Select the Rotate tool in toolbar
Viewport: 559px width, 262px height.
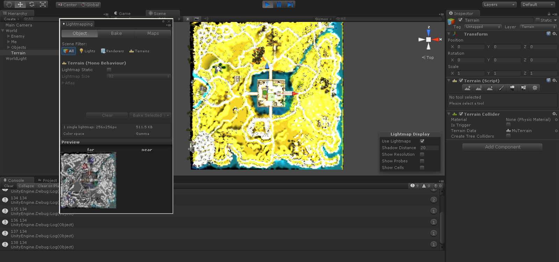point(31,5)
